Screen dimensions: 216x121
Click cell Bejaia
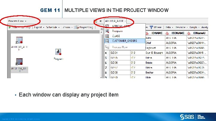155,63
